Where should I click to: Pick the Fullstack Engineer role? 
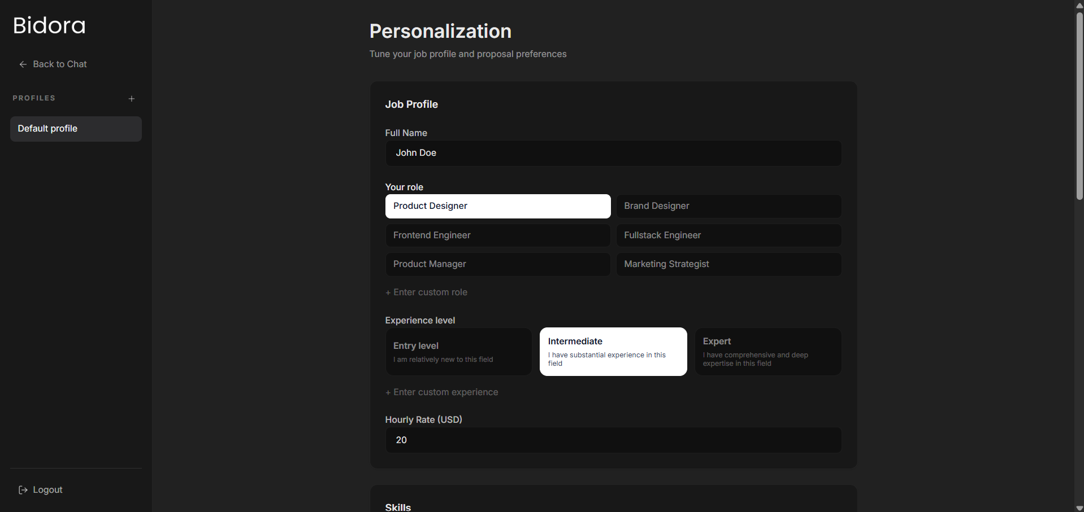[728, 235]
